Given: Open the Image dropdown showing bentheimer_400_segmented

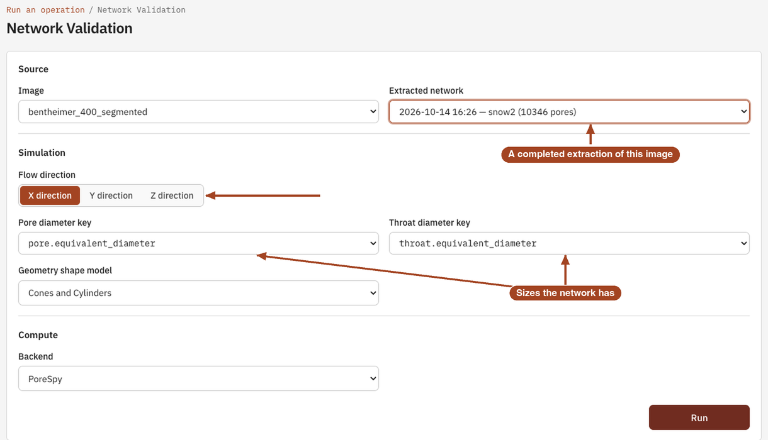Looking at the screenshot, I should 198,112.
